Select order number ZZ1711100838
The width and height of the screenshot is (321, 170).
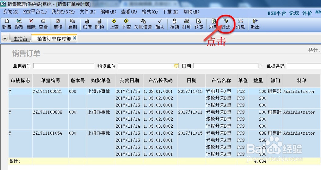click(48, 112)
